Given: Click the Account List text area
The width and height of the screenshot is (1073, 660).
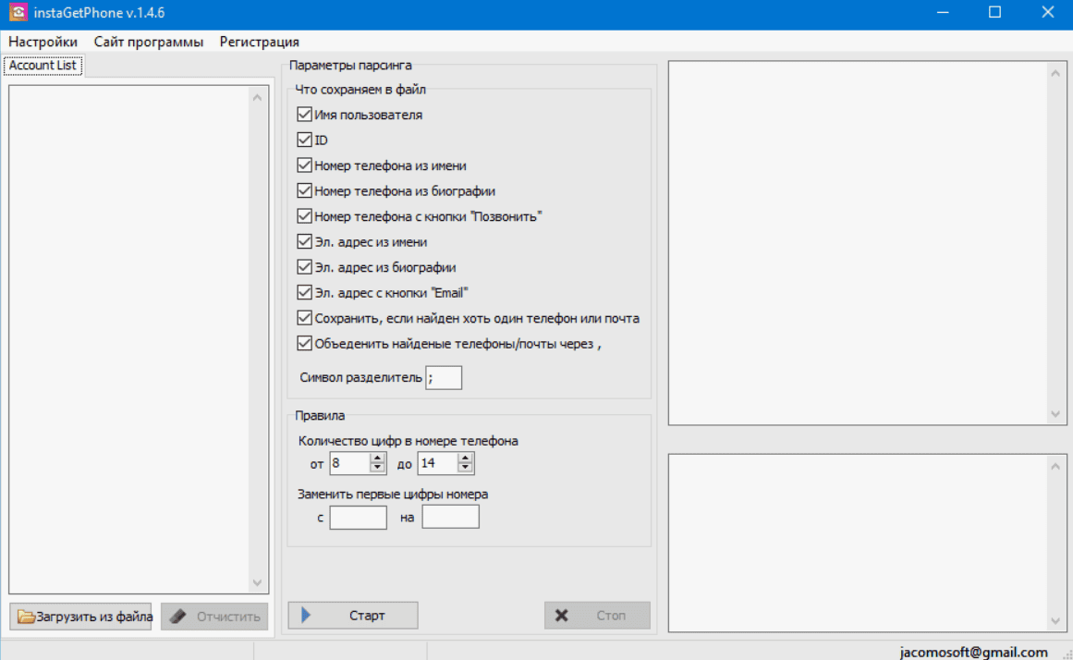Looking at the screenshot, I should 130,339.
